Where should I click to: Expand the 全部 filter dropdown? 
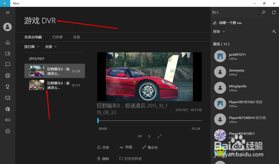tap(50, 46)
